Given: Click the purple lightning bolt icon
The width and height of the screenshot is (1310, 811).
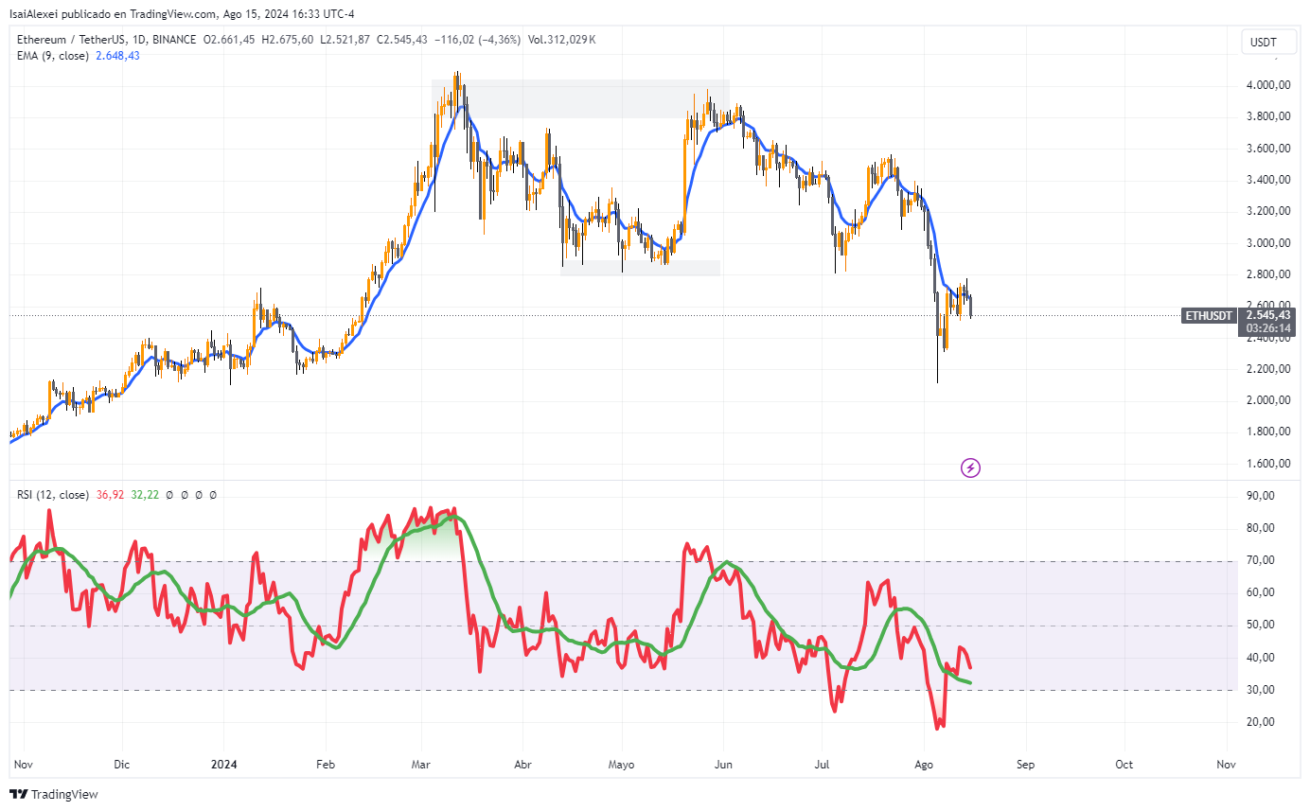Looking at the screenshot, I should [x=970, y=467].
